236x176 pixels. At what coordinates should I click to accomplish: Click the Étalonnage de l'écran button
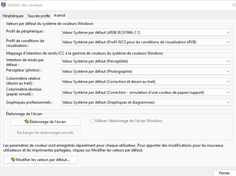point(45,121)
